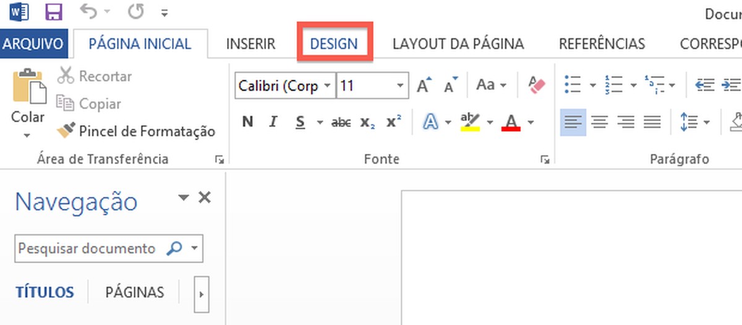742x325 pixels.
Task: Open the ARQUIVO file menu
Action: tap(33, 44)
